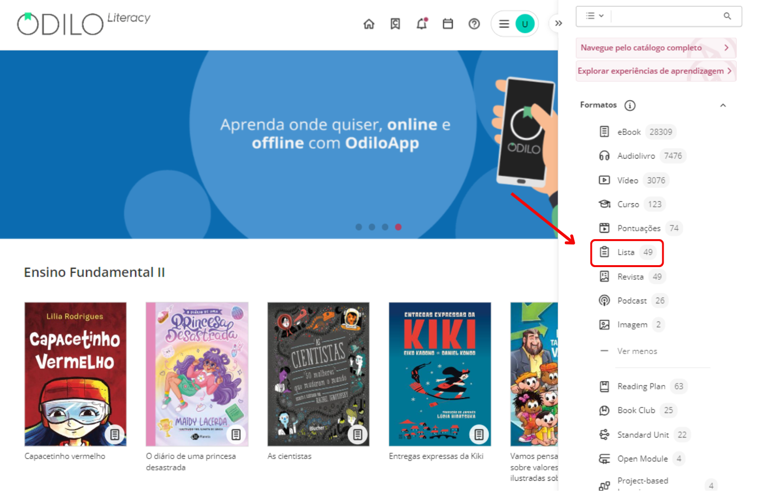Show Formatos info icon
Viewport: 757px width, 491px height.
(630, 105)
